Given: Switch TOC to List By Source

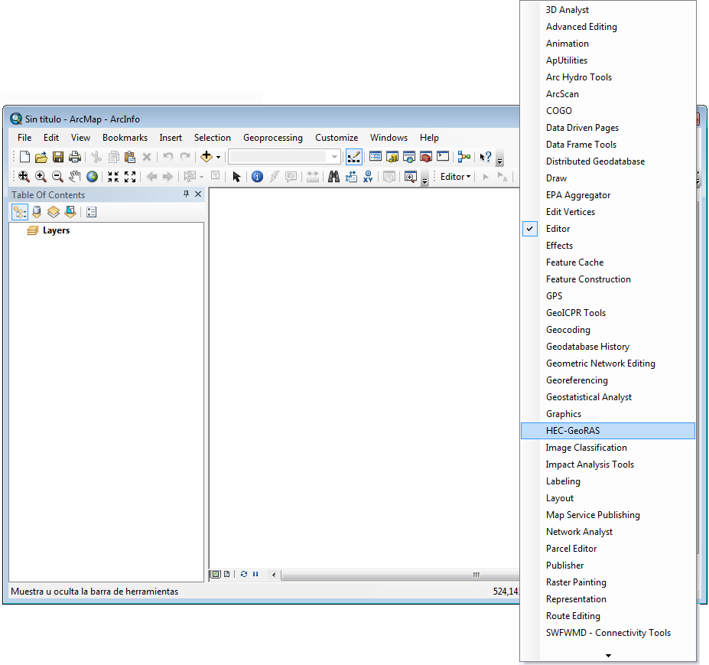Looking at the screenshot, I should point(37,212).
